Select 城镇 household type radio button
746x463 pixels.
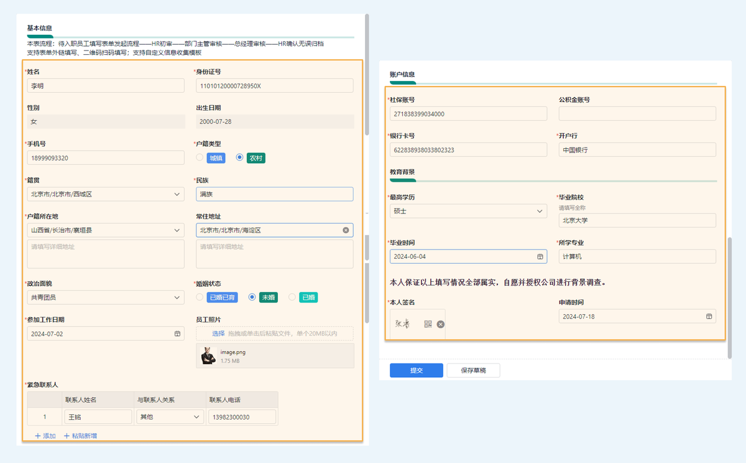tap(200, 158)
